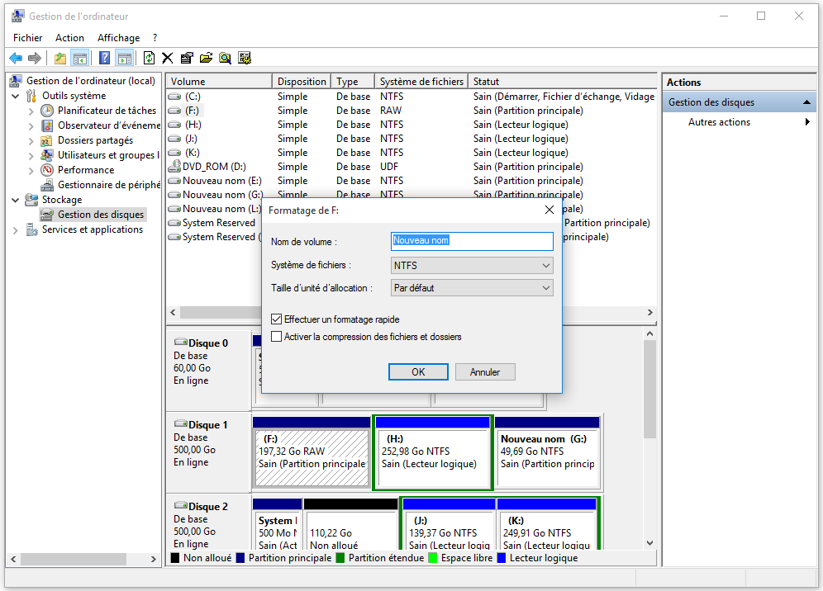Select the 110,22 Go Non alloué block
The width and height of the screenshot is (823, 591).
[350, 524]
